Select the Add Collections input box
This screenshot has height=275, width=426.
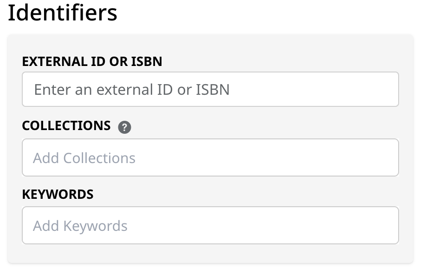pyautogui.click(x=210, y=157)
